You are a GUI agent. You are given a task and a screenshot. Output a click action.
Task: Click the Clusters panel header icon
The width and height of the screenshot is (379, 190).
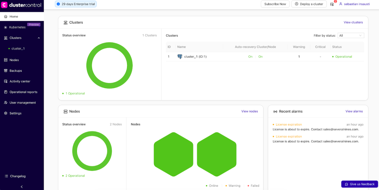65,23
